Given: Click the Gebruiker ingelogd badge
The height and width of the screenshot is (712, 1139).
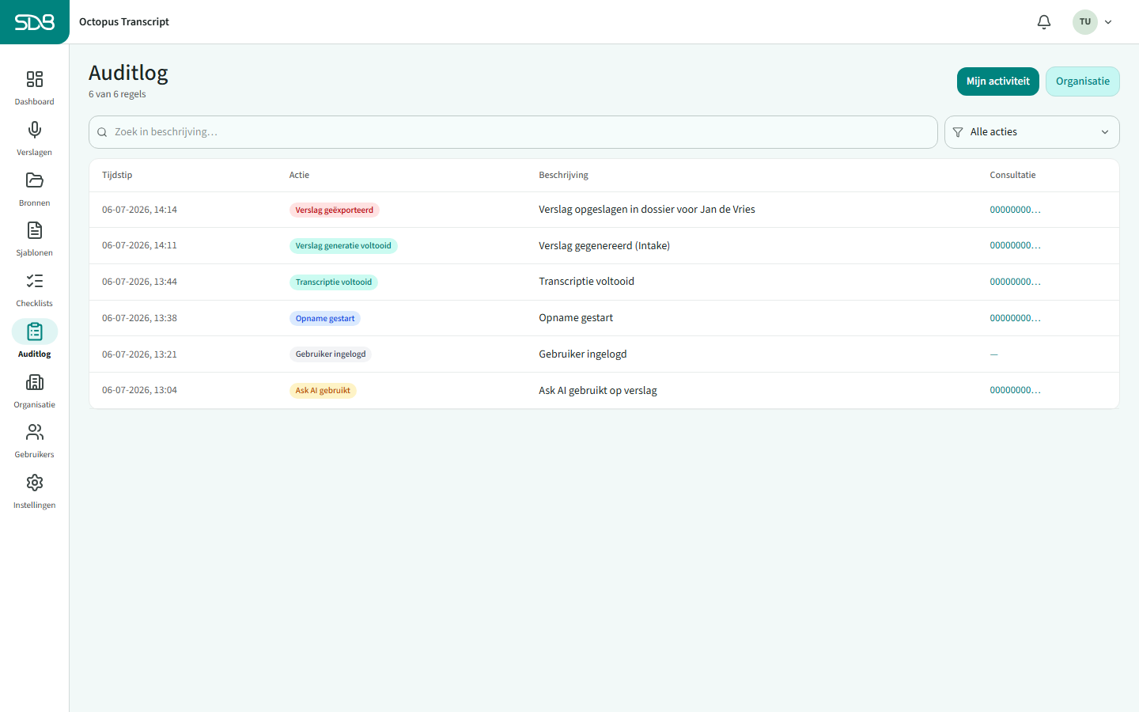Looking at the screenshot, I should [x=331, y=354].
